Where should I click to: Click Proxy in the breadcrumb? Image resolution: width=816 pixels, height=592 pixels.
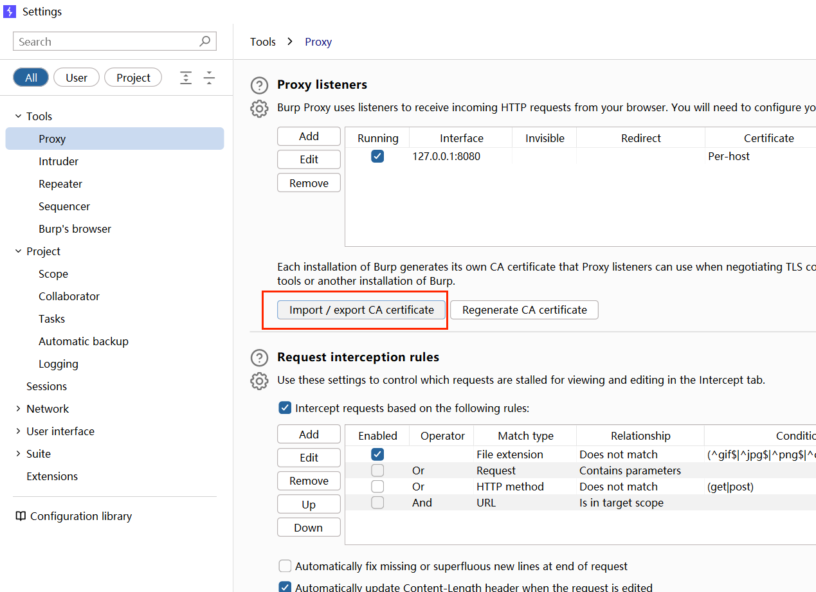pyautogui.click(x=318, y=42)
